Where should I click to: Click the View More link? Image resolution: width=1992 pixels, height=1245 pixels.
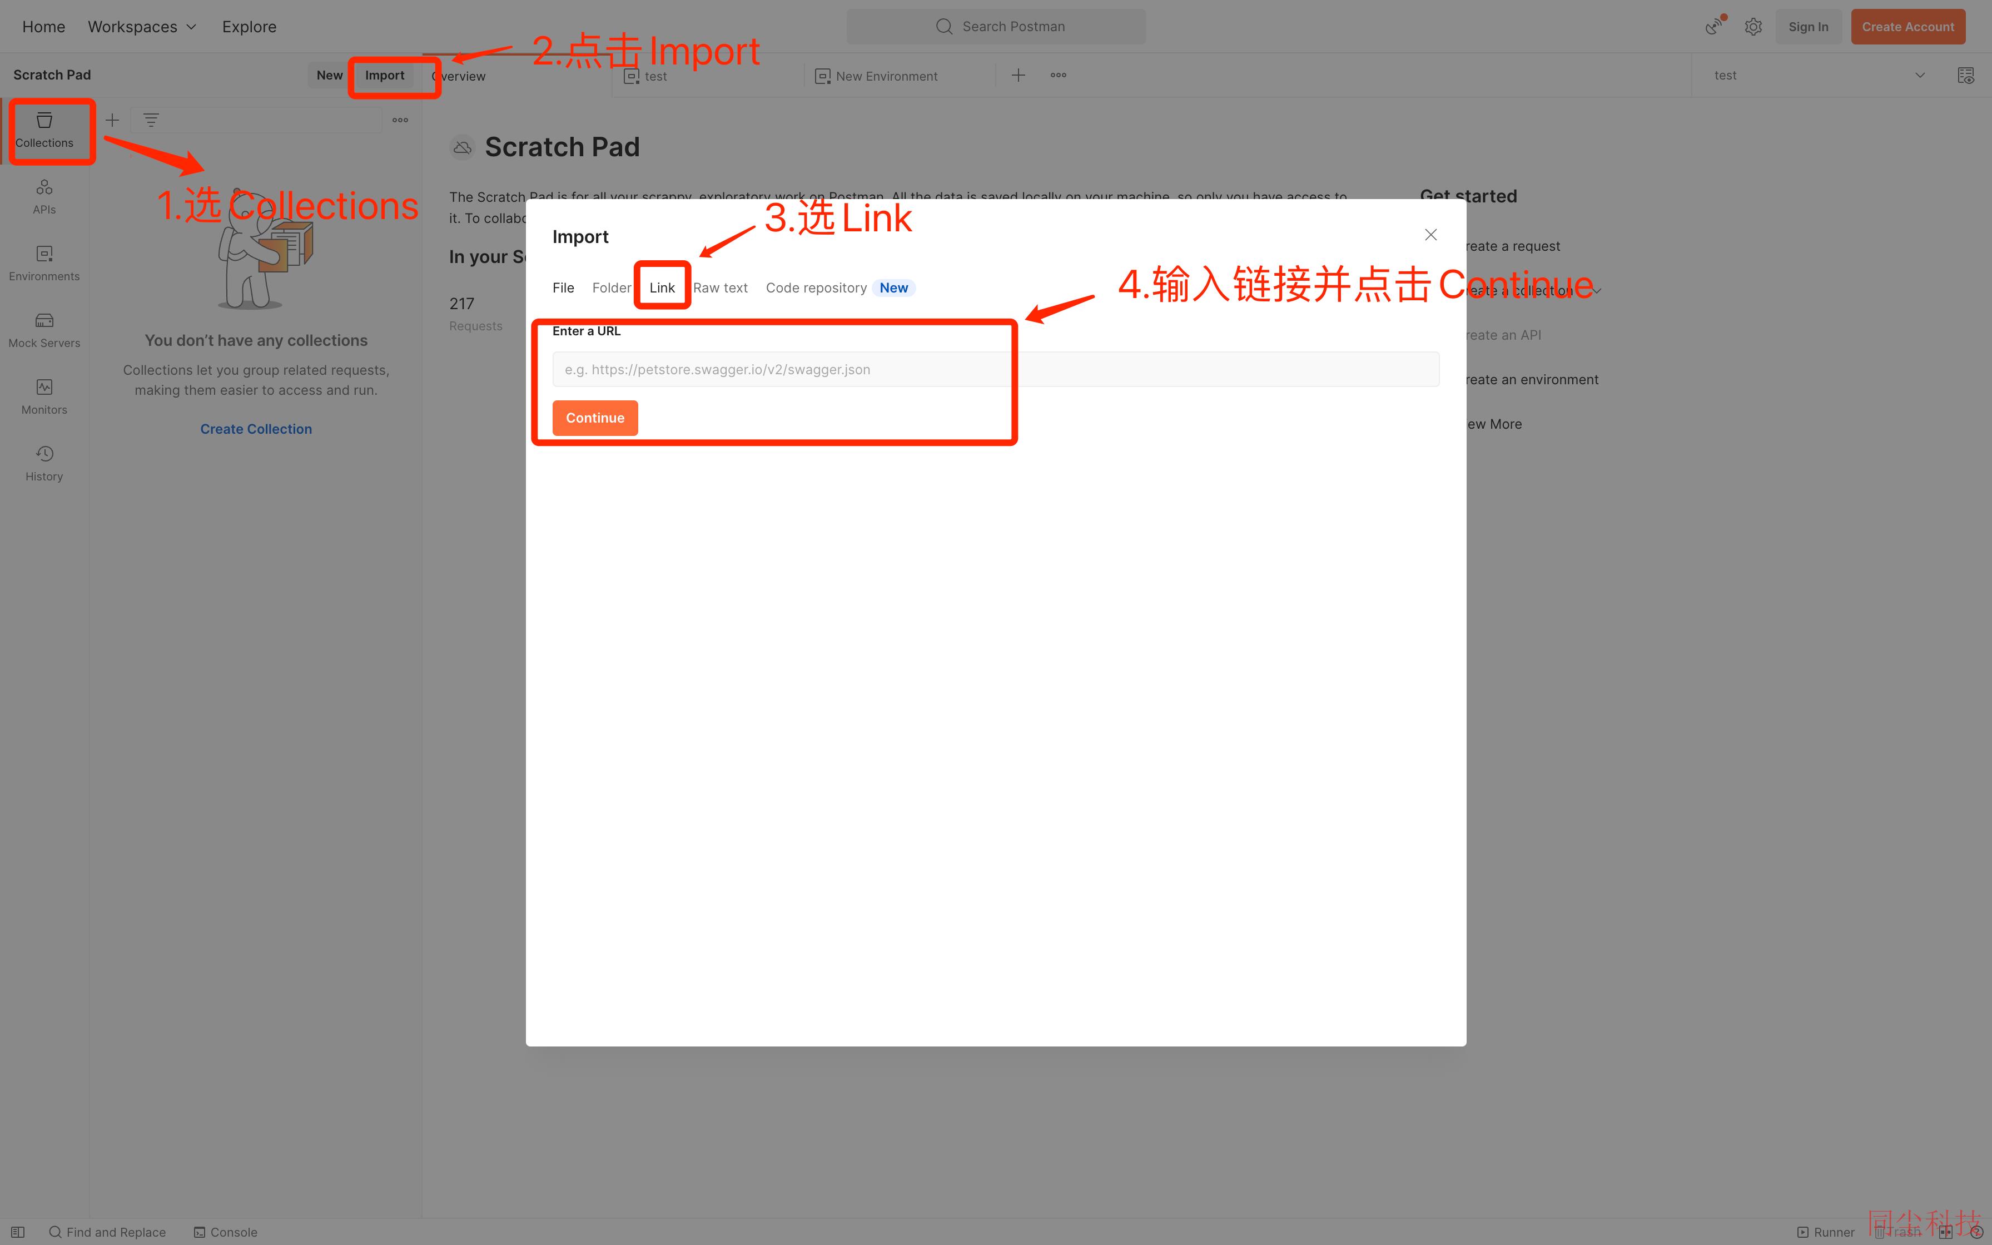pos(1494,424)
